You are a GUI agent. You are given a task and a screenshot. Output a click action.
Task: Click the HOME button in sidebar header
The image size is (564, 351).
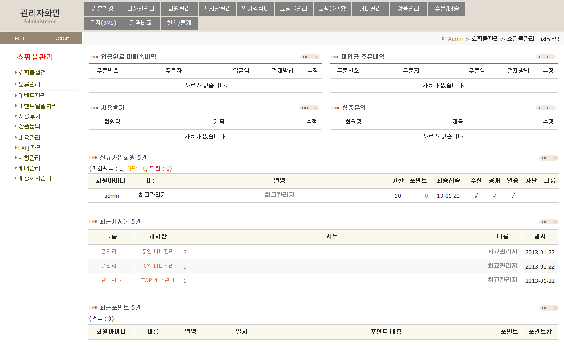click(20, 39)
